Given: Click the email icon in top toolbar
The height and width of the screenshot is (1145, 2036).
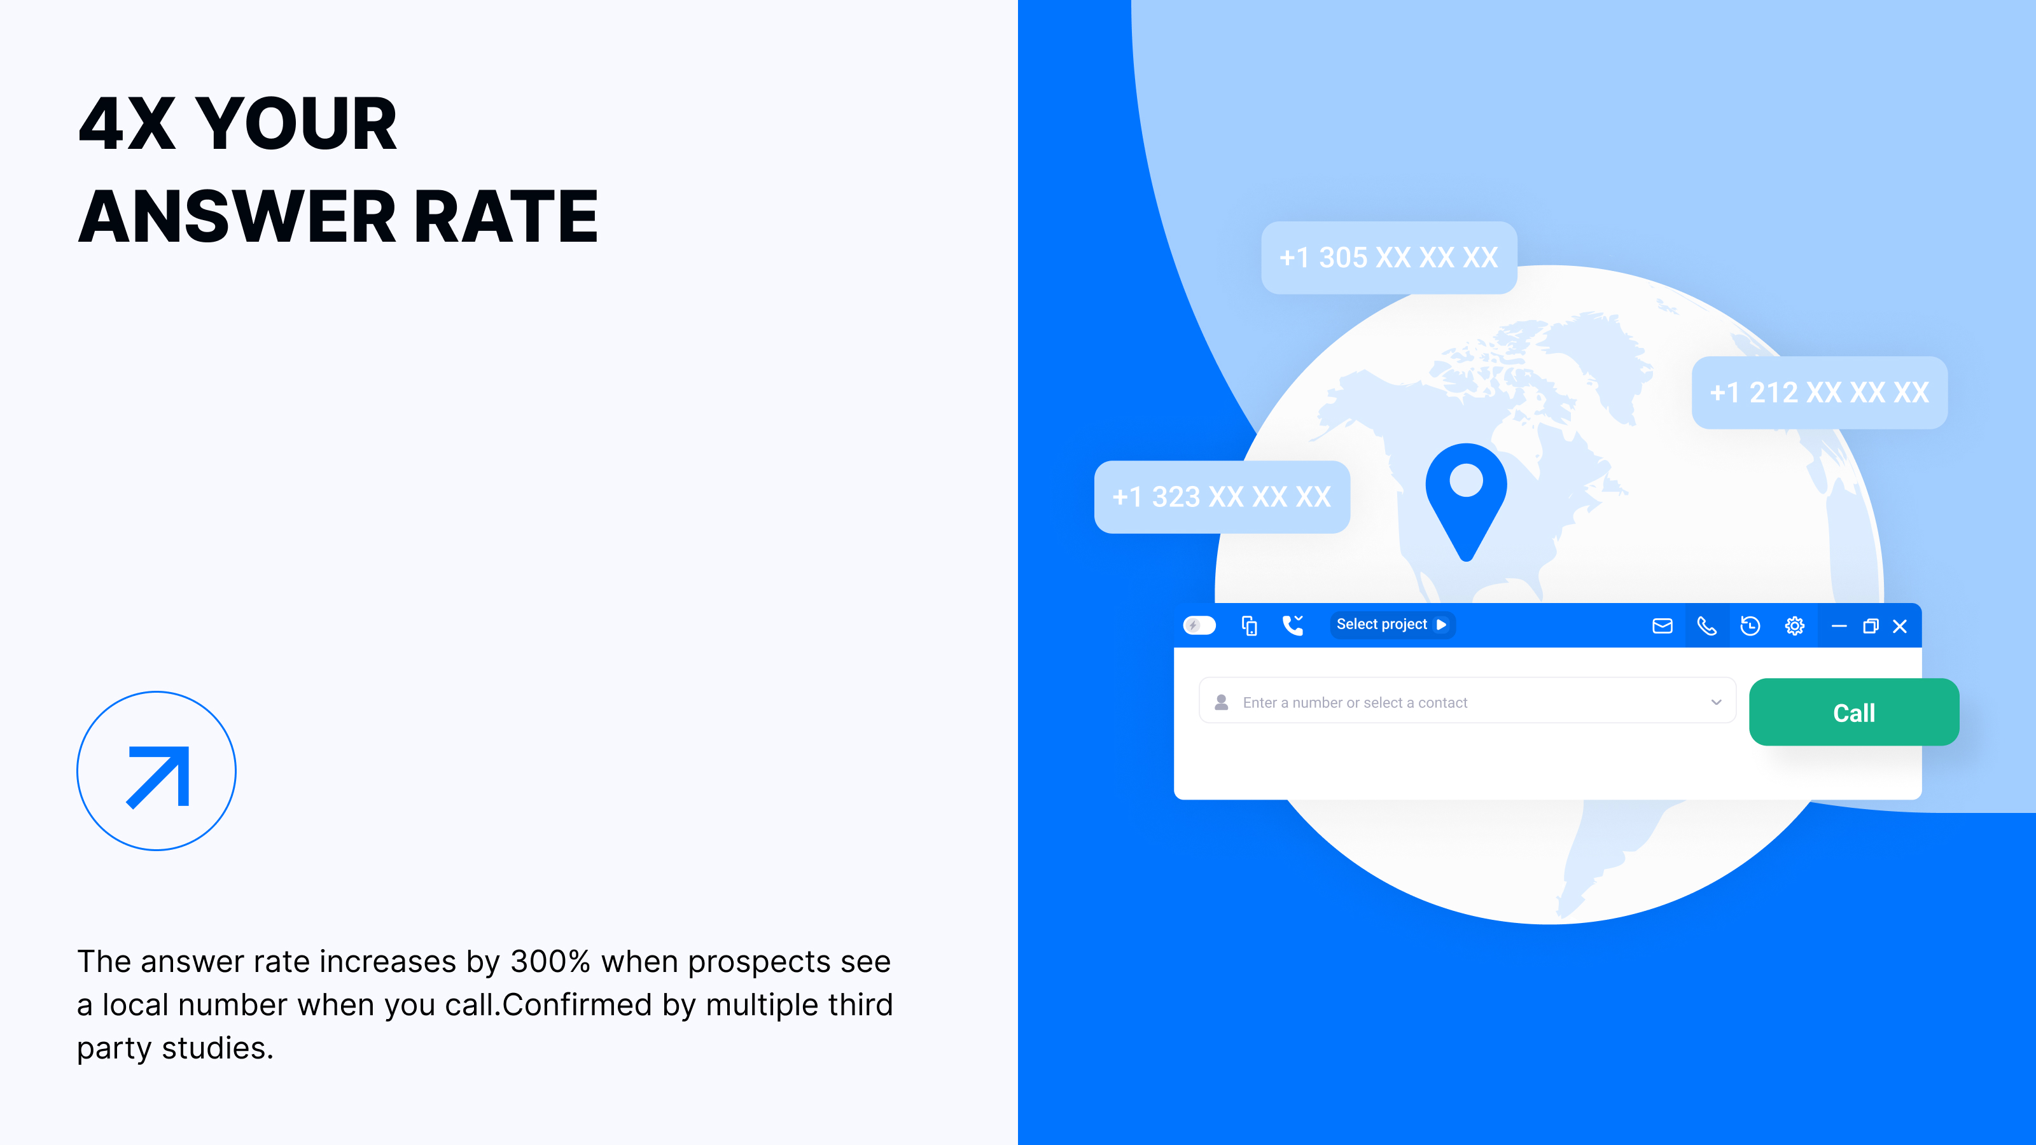Looking at the screenshot, I should 1663,625.
